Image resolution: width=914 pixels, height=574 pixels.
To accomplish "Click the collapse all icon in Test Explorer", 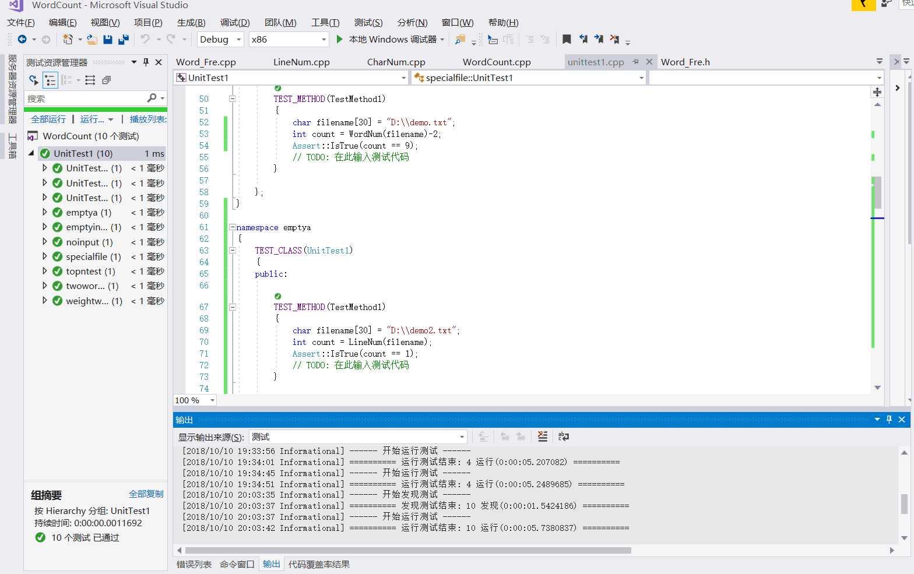I will tap(106, 80).
